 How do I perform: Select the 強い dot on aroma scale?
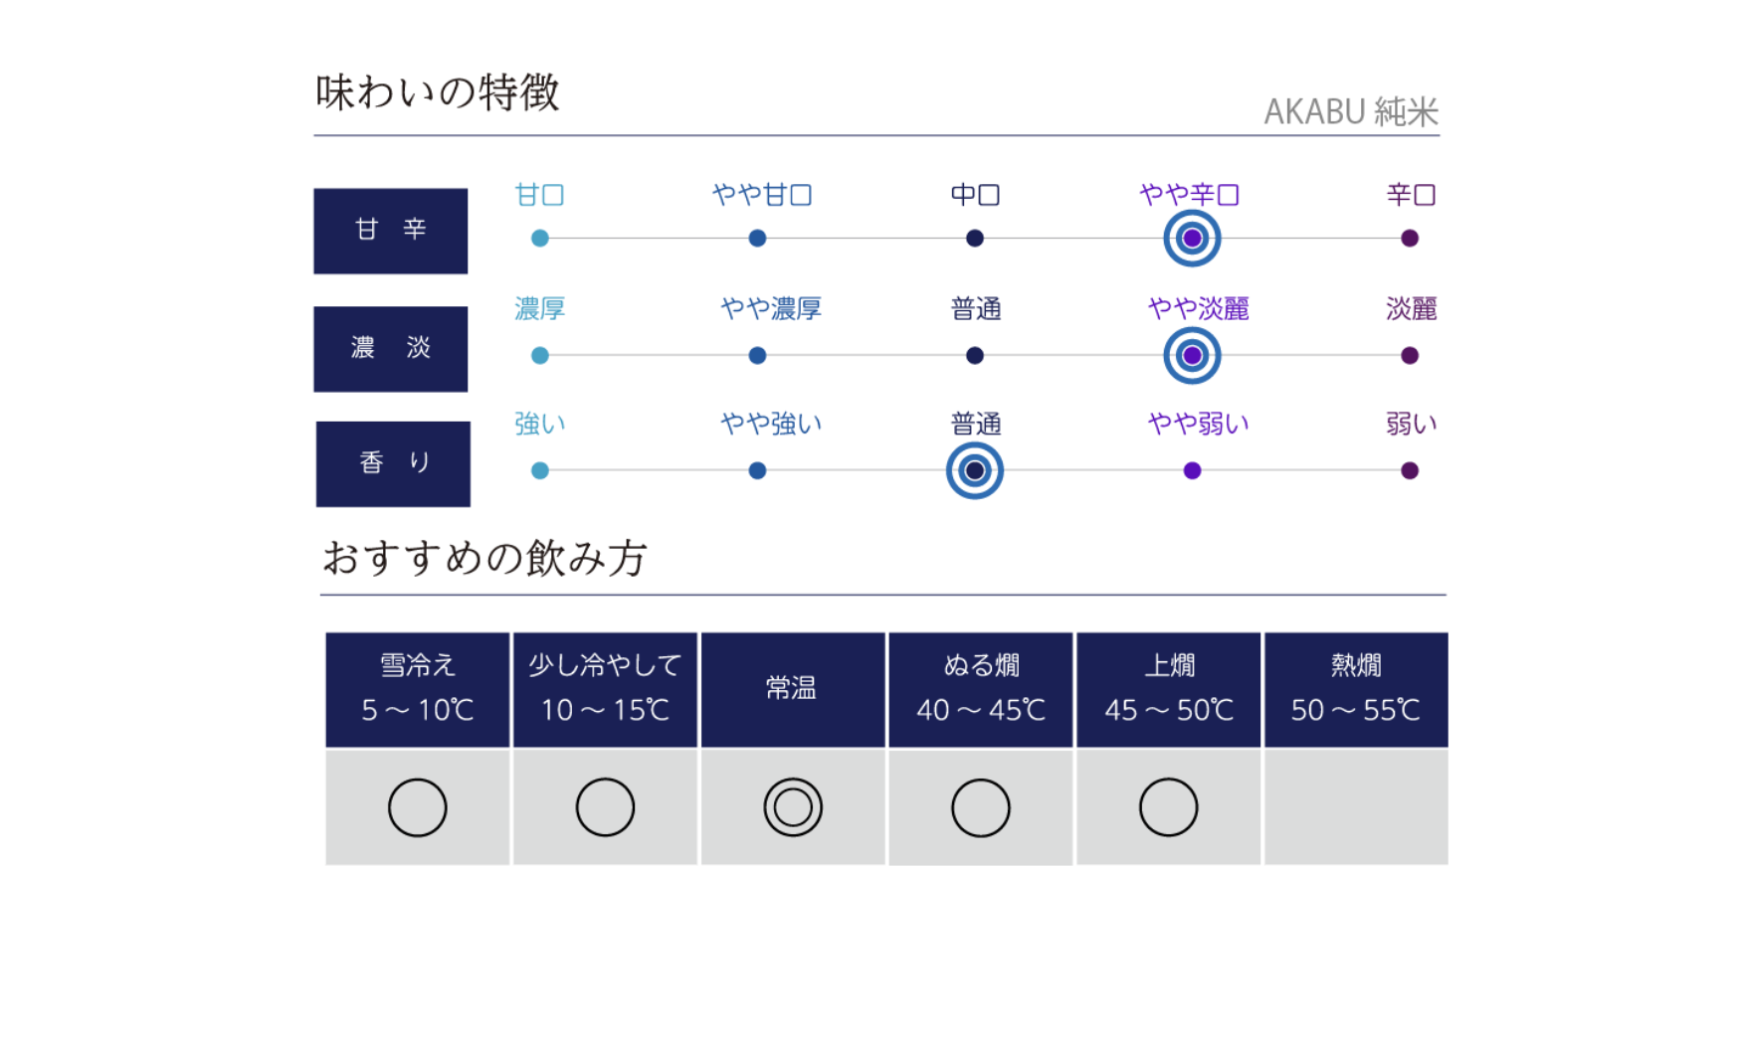pos(540,471)
